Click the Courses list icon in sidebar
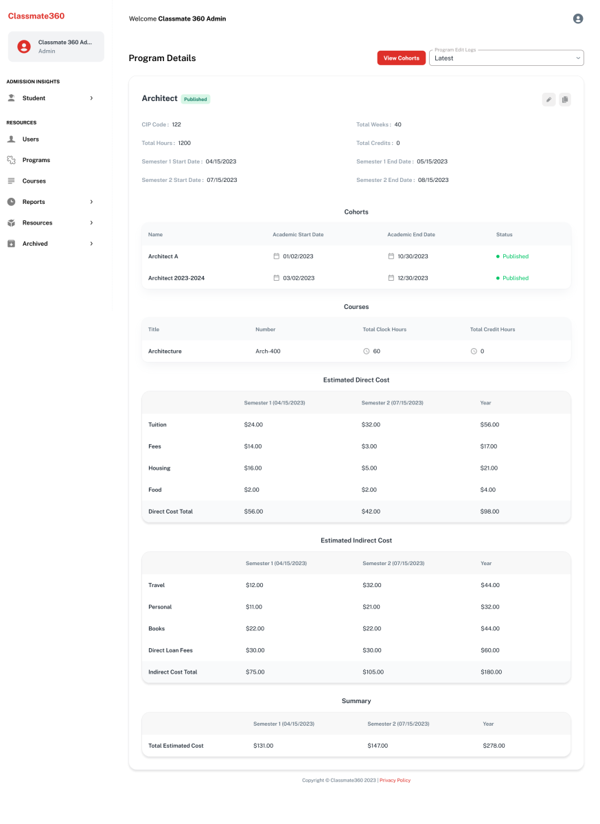The width and height of the screenshot is (600, 824). [11, 181]
